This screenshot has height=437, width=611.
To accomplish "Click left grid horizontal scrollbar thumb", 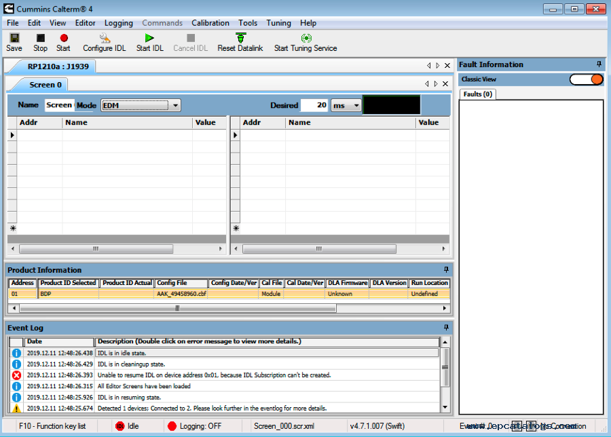I will pyautogui.click(x=96, y=248).
